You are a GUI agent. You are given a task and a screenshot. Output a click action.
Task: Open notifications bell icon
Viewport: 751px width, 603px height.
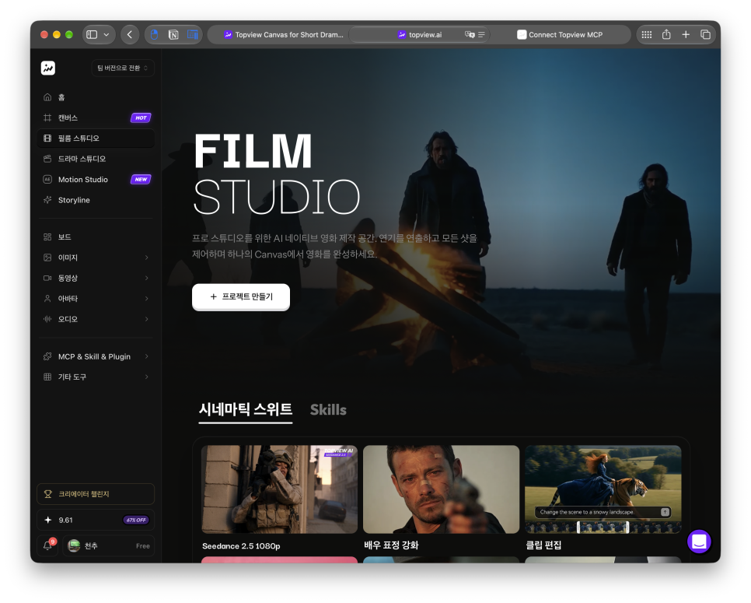pos(47,546)
